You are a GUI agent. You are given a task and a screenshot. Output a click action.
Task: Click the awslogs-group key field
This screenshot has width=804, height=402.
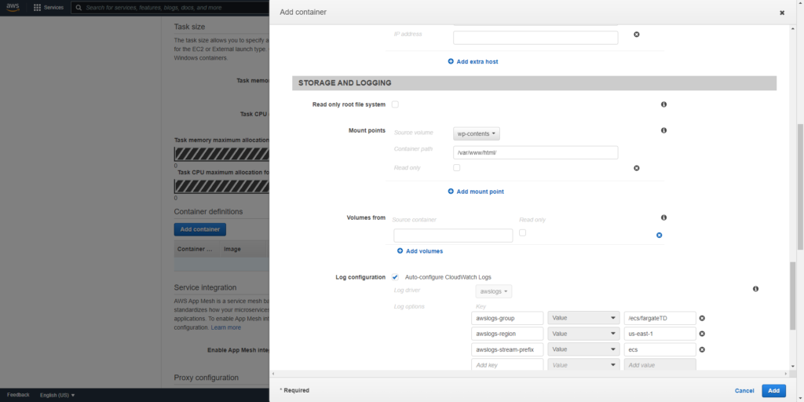tap(507, 318)
